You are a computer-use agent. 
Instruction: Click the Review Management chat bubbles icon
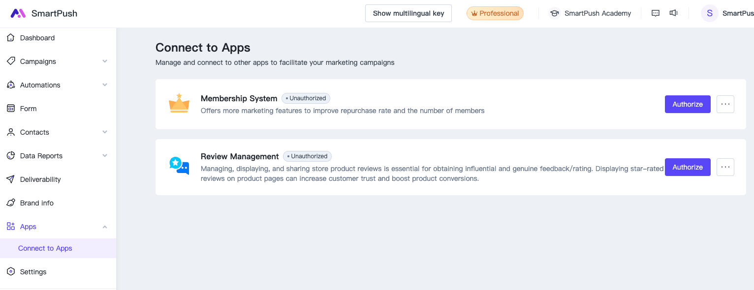(x=179, y=166)
